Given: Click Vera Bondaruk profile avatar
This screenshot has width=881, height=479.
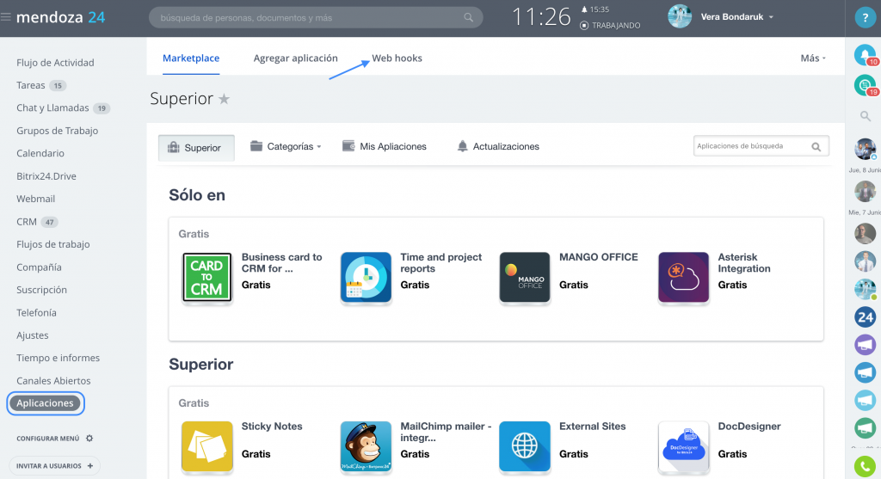Looking at the screenshot, I should tap(680, 17).
